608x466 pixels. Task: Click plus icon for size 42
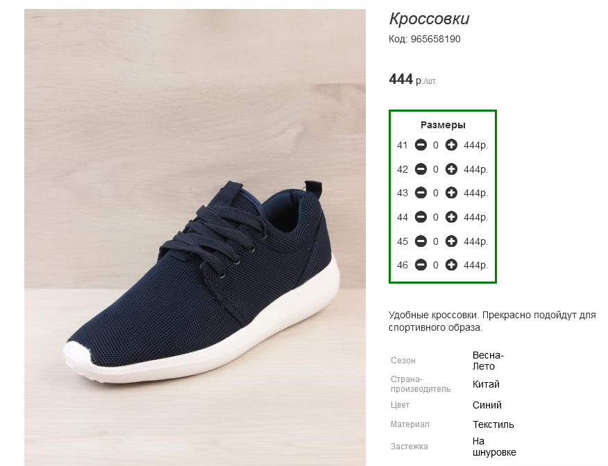pos(451,169)
